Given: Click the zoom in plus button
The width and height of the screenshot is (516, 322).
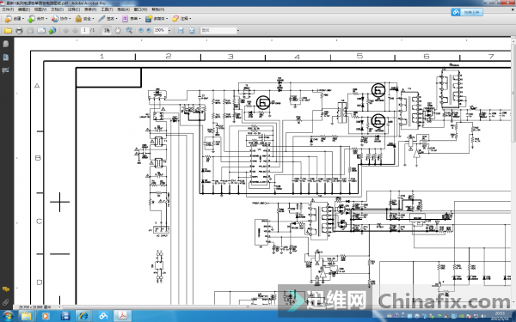Looking at the screenshot, I should pos(149,31).
